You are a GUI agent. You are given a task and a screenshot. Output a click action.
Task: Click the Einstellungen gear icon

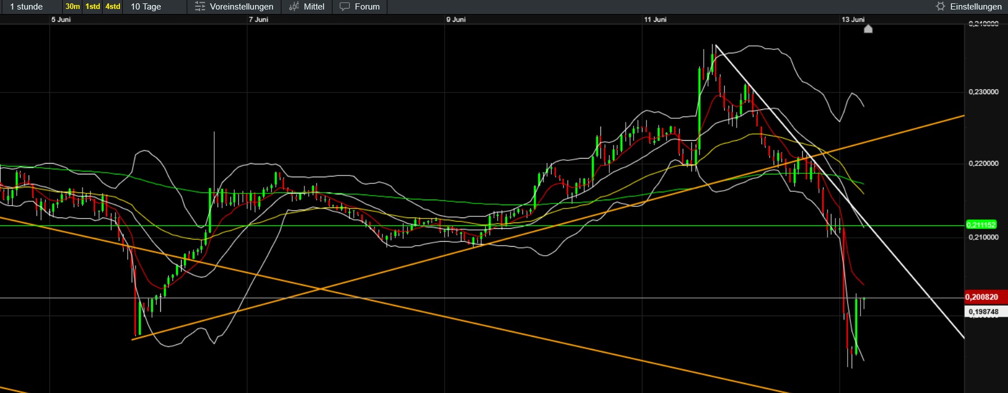pos(940,6)
